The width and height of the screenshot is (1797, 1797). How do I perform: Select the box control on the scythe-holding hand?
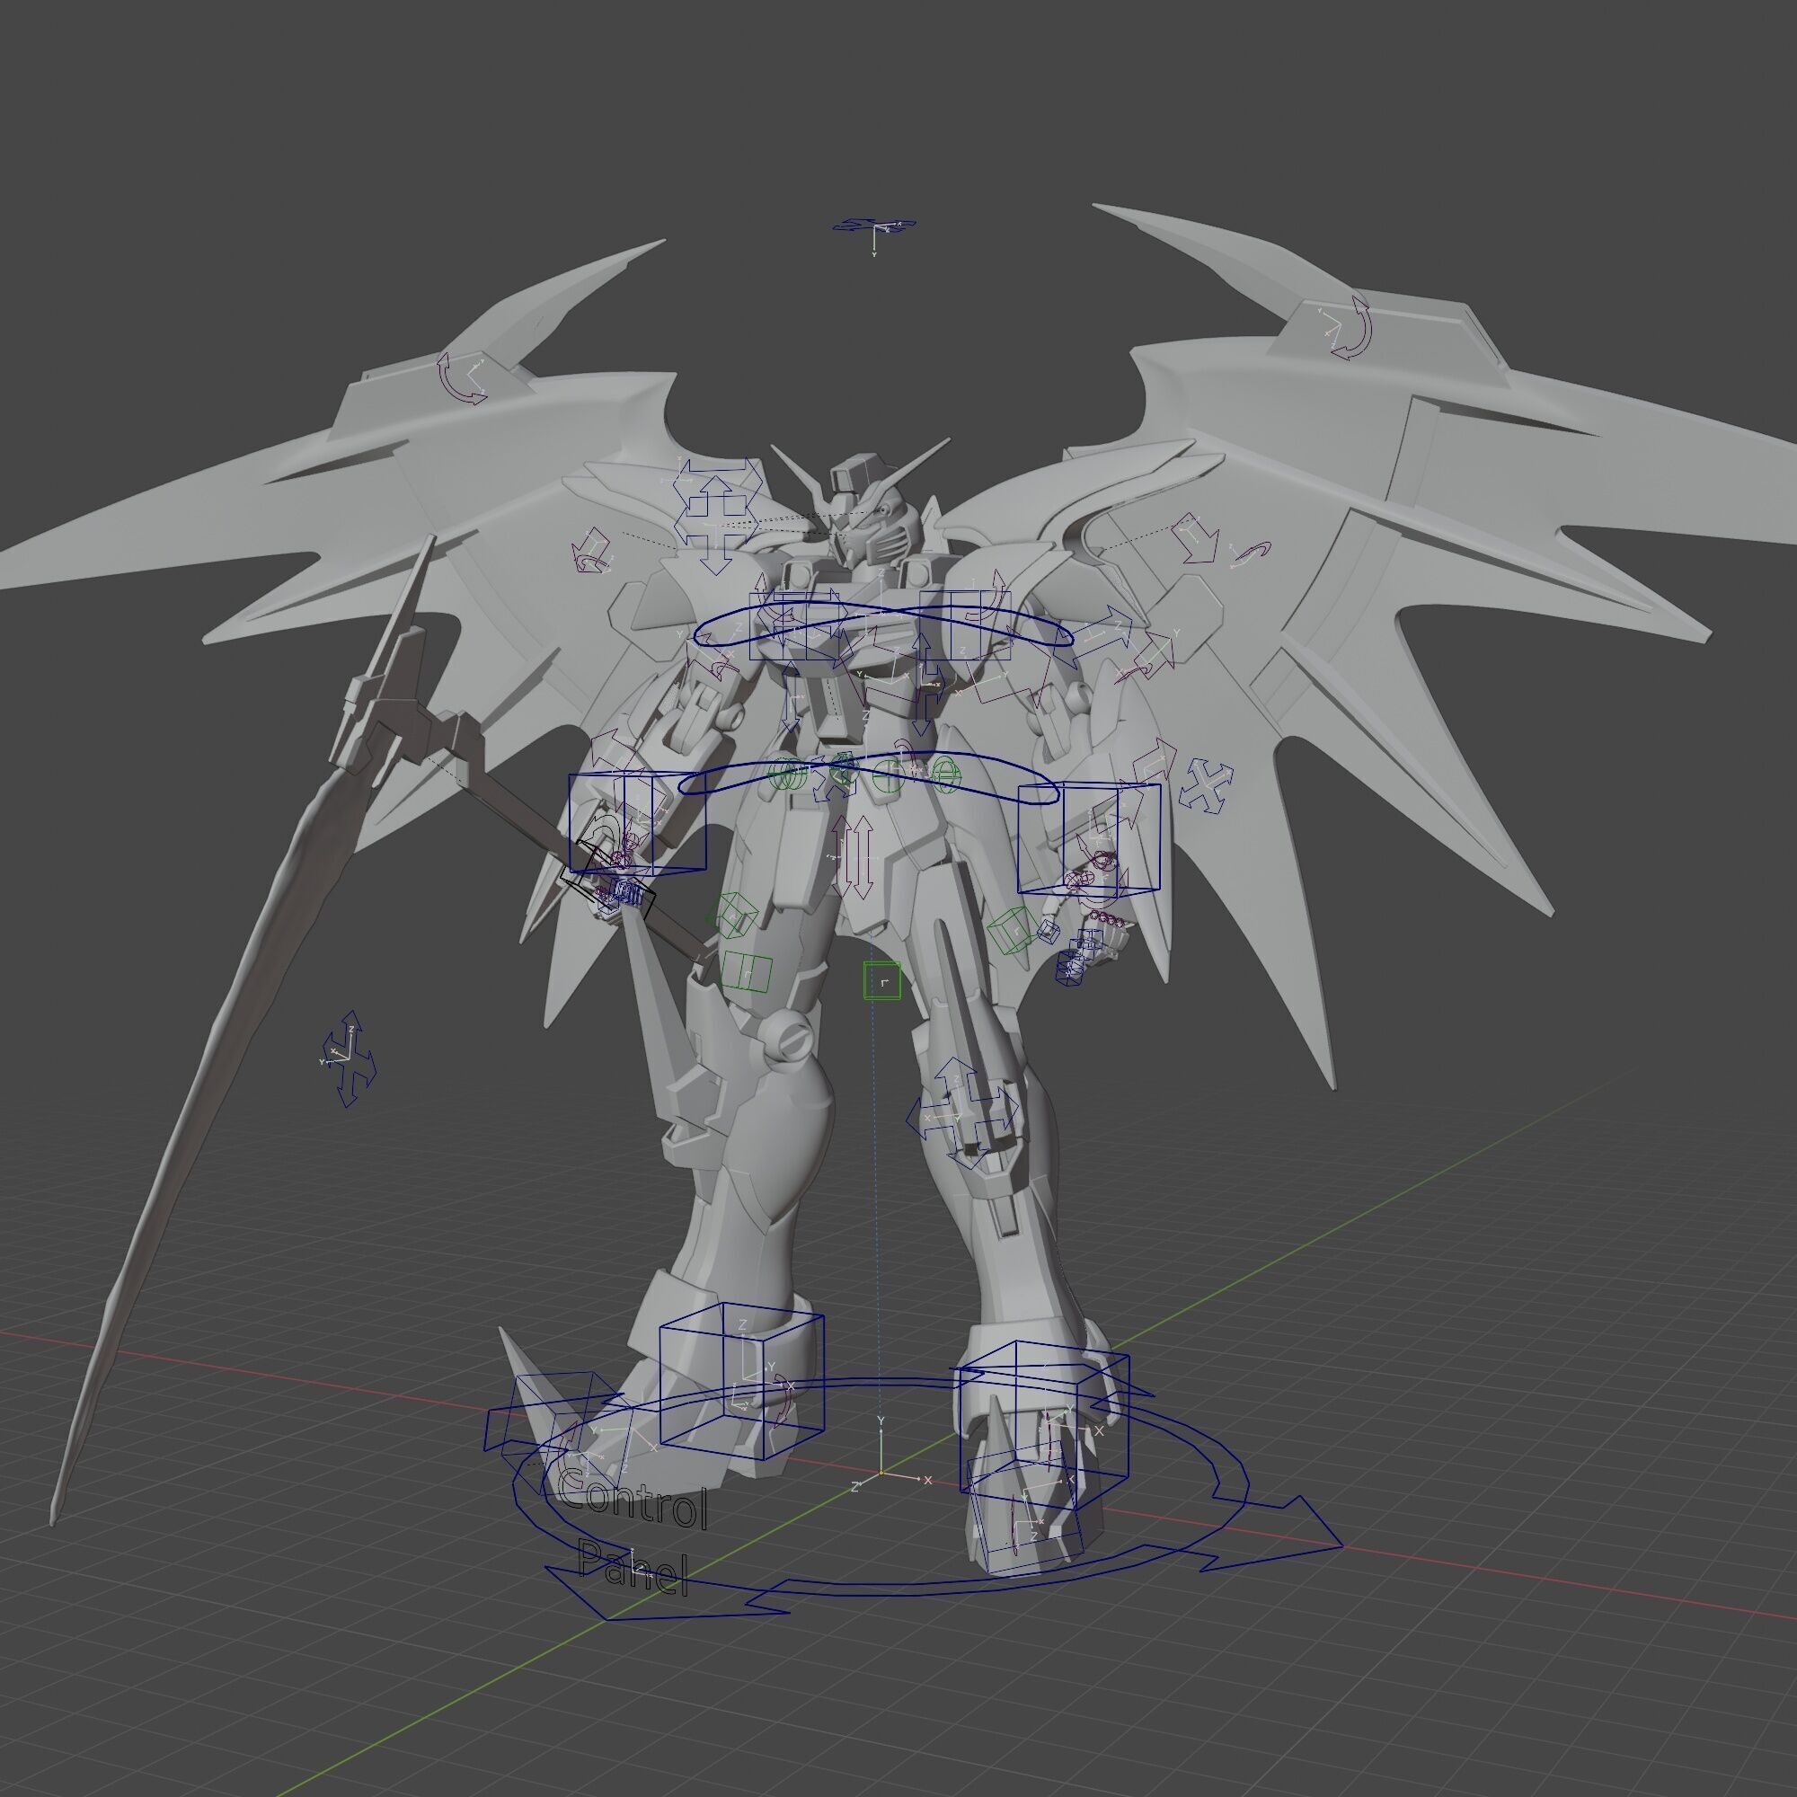[638, 824]
